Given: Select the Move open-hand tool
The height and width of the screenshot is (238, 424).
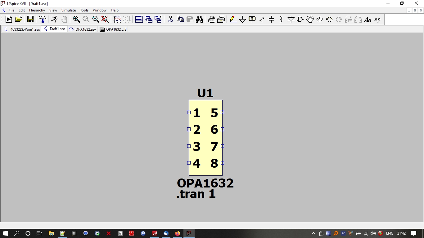Looking at the screenshot, I should point(310,20).
